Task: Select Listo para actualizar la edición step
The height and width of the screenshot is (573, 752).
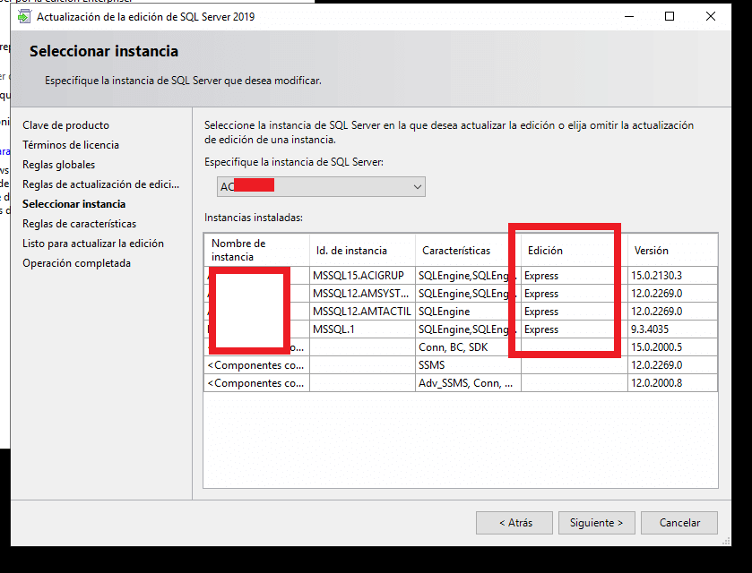Action: [x=93, y=243]
